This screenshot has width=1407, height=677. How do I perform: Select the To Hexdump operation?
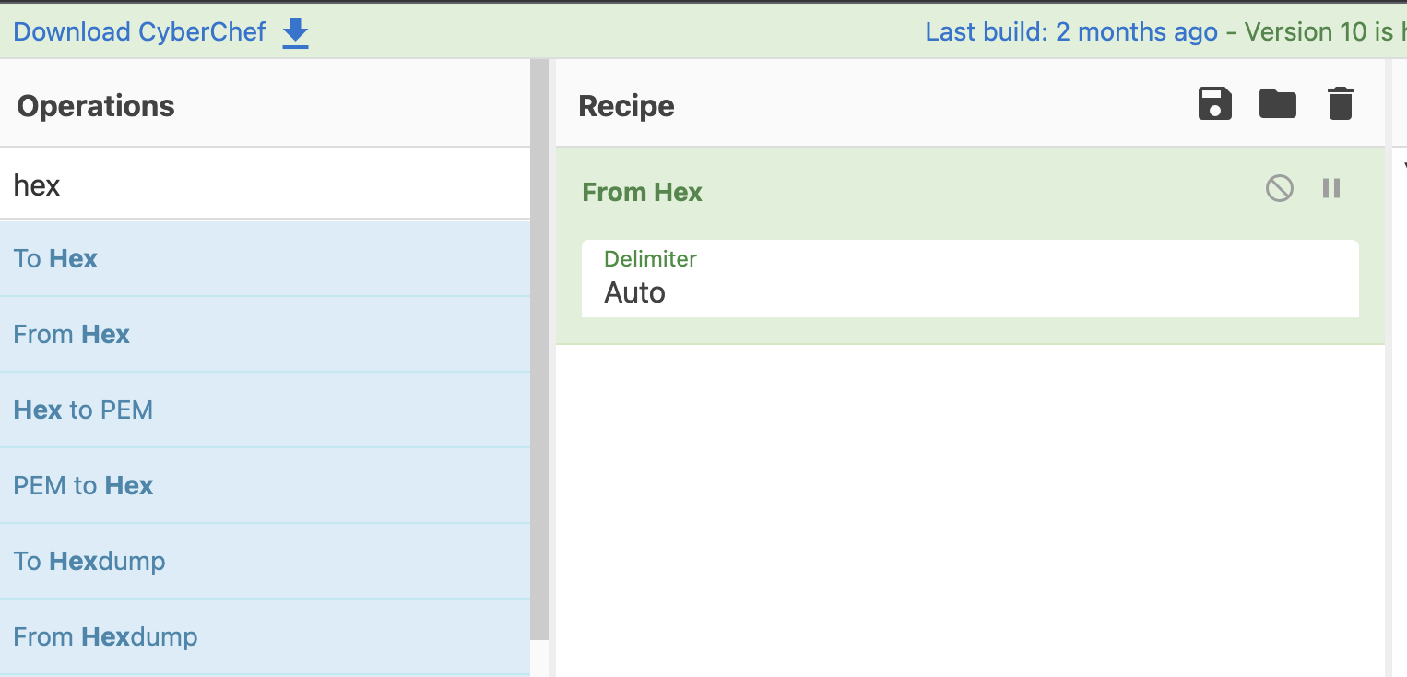click(89, 561)
